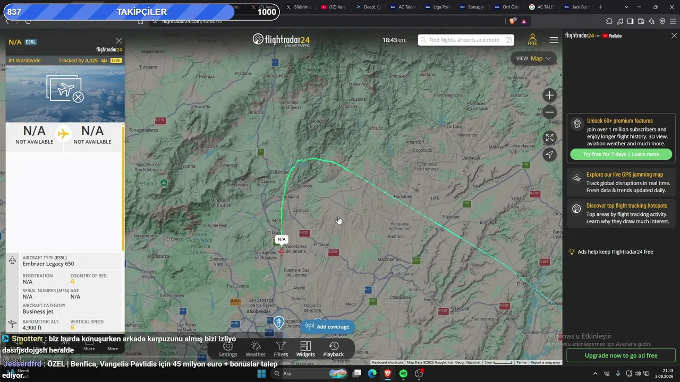Open the Widgets menu
680x382 pixels.
305,349
